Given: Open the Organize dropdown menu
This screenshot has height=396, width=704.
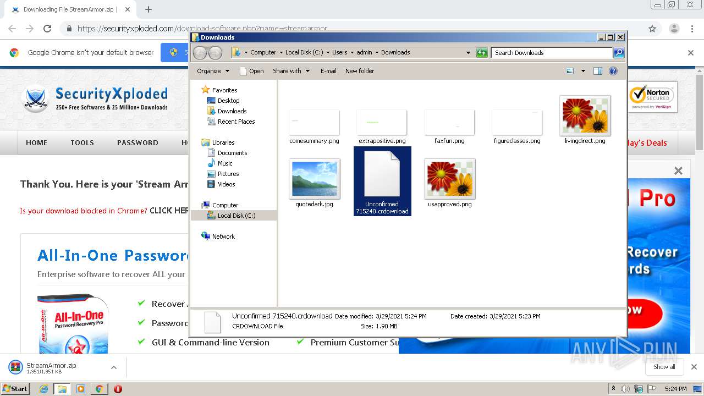Looking at the screenshot, I should (213, 71).
